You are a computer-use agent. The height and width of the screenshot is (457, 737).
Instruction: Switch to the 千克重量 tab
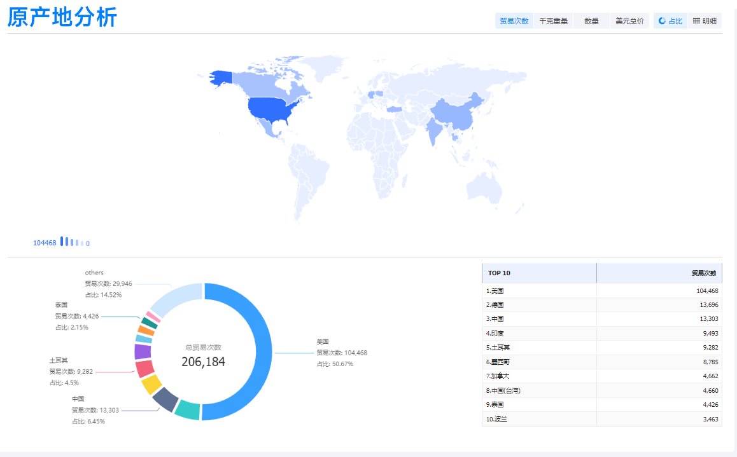553,21
